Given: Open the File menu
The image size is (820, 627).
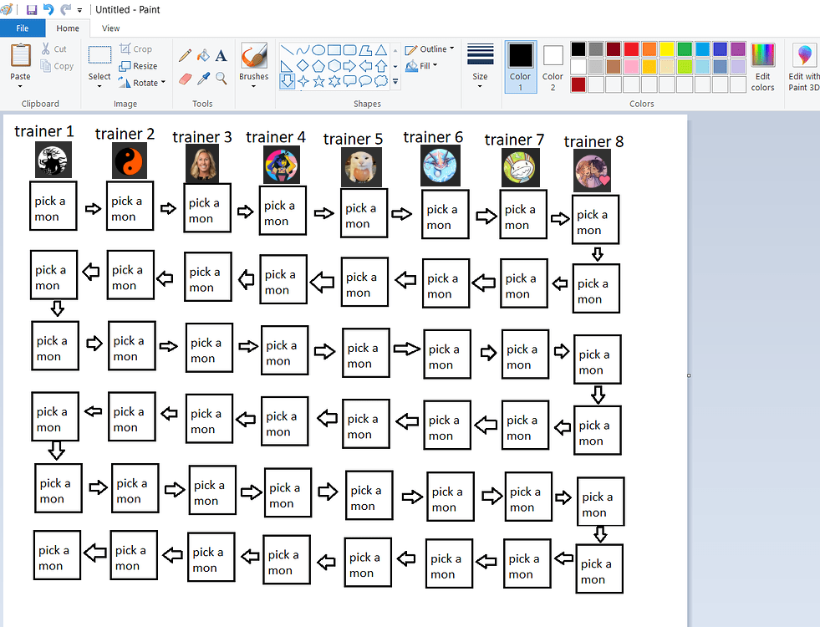Looking at the screenshot, I should point(23,28).
